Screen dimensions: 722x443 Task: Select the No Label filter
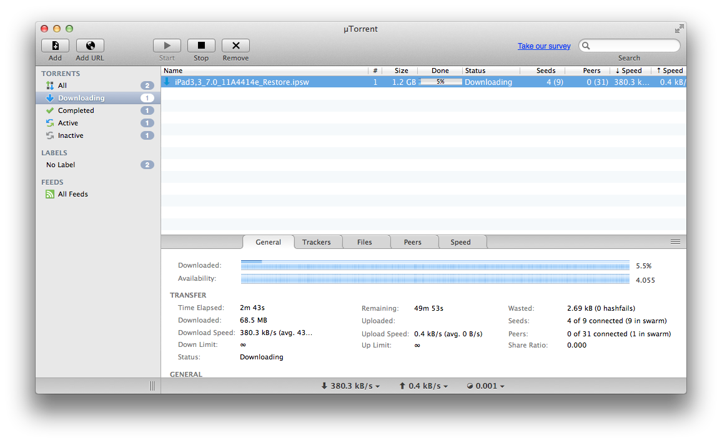coord(98,165)
